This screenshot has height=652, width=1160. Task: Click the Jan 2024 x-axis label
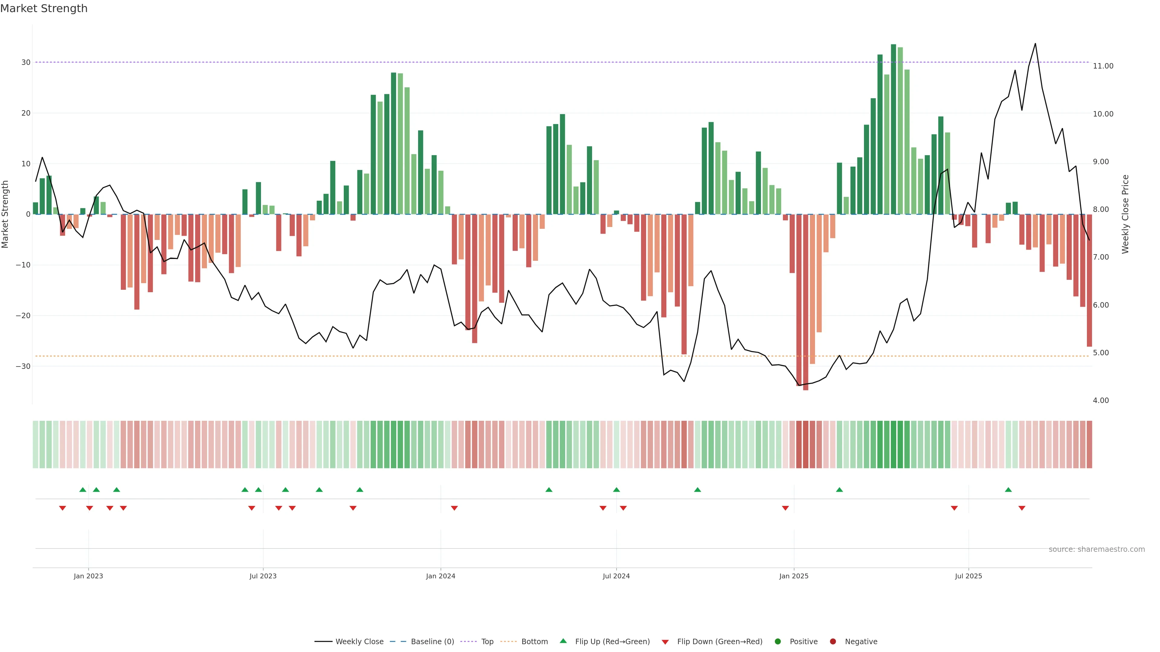point(440,576)
